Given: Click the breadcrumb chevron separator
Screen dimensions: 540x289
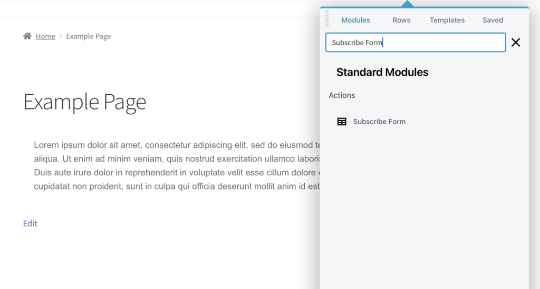Looking at the screenshot, I should click(61, 36).
